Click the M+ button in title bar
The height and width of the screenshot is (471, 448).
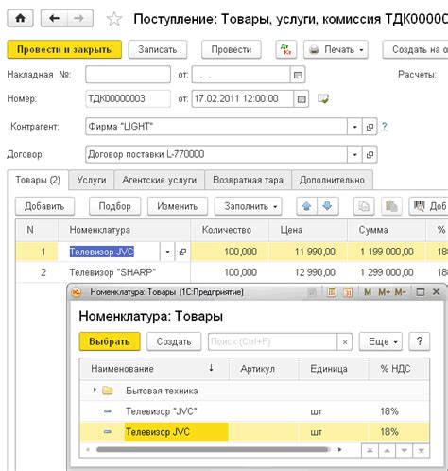click(x=384, y=292)
